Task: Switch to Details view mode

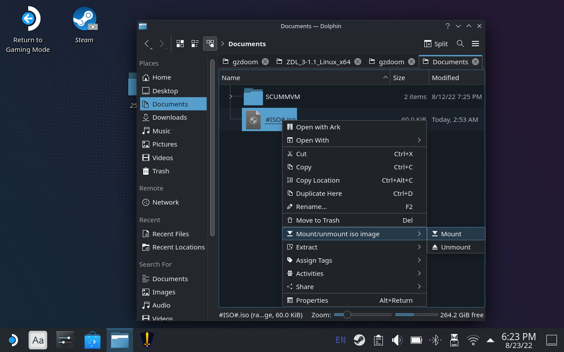Action: click(210, 44)
